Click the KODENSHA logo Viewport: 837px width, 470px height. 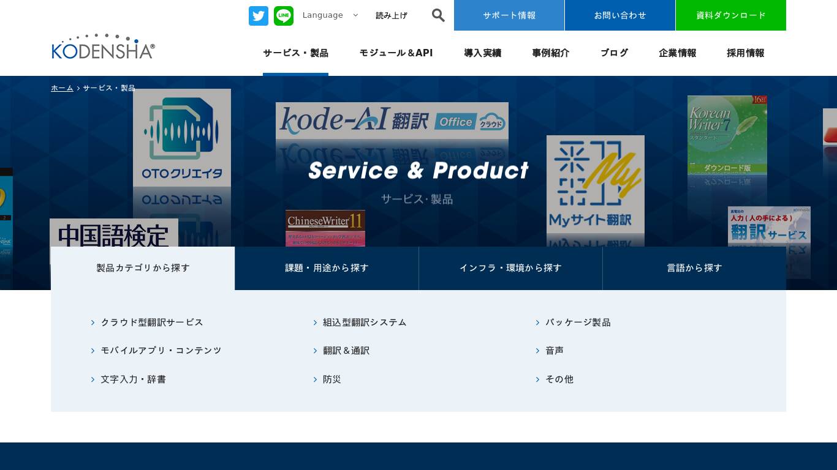point(103,47)
